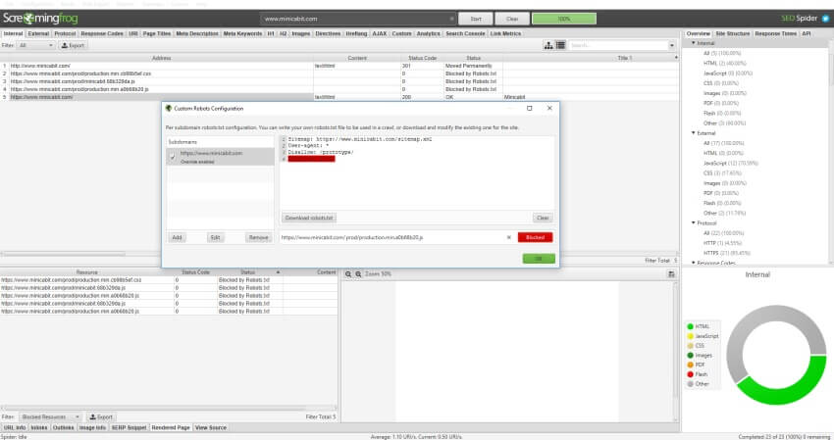Collapse the External tree section
The height and width of the screenshot is (440, 834).
694,133
